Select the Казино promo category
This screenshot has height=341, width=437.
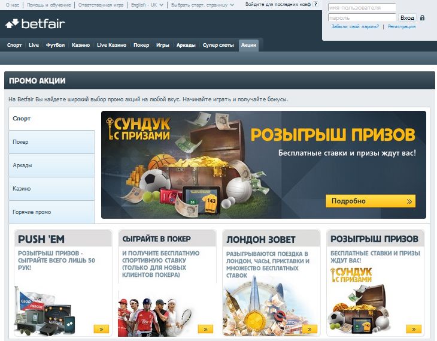pos(51,189)
